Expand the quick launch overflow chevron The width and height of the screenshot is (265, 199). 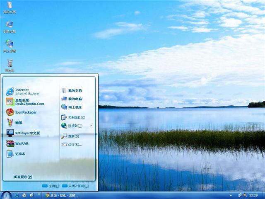[x=39, y=194]
